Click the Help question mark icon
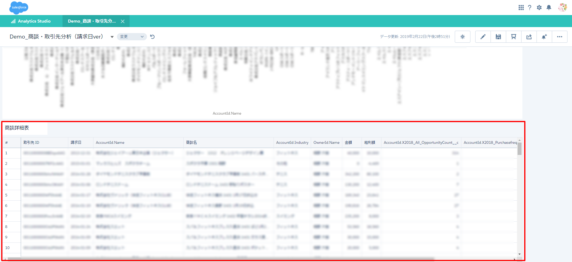 point(530,8)
